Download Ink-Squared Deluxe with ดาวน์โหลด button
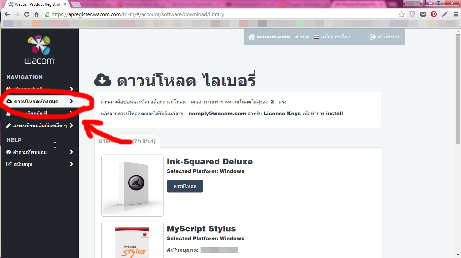The width and height of the screenshot is (461, 258). pyautogui.click(x=185, y=186)
